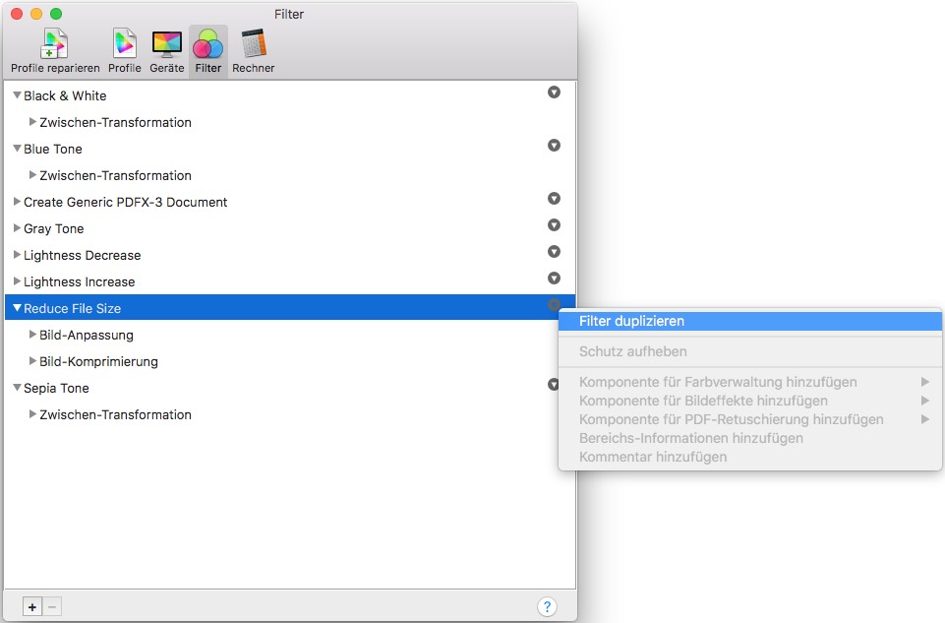Expand Create Generic PDFX-3 Document

coord(16,202)
